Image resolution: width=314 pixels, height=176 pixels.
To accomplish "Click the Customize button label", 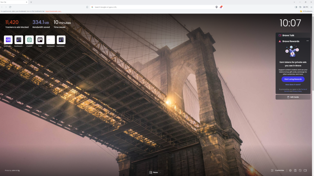I will click(x=279, y=170).
